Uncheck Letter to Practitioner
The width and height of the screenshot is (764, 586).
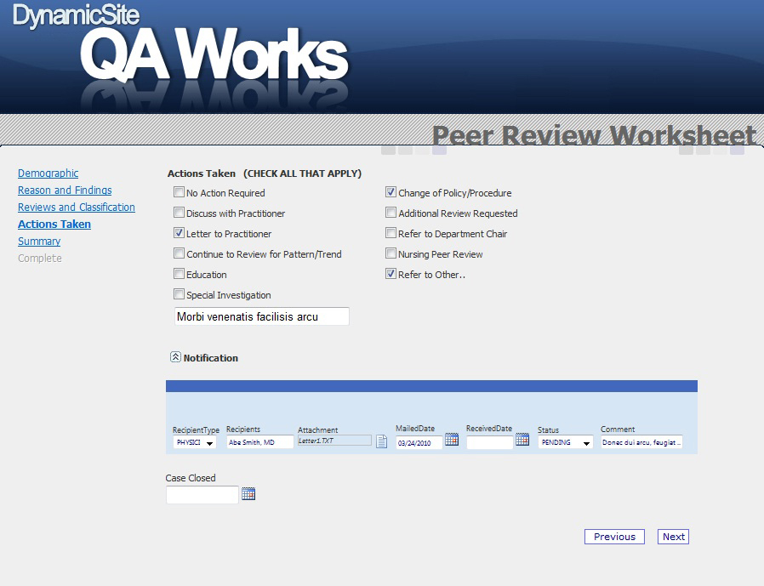pos(180,233)
